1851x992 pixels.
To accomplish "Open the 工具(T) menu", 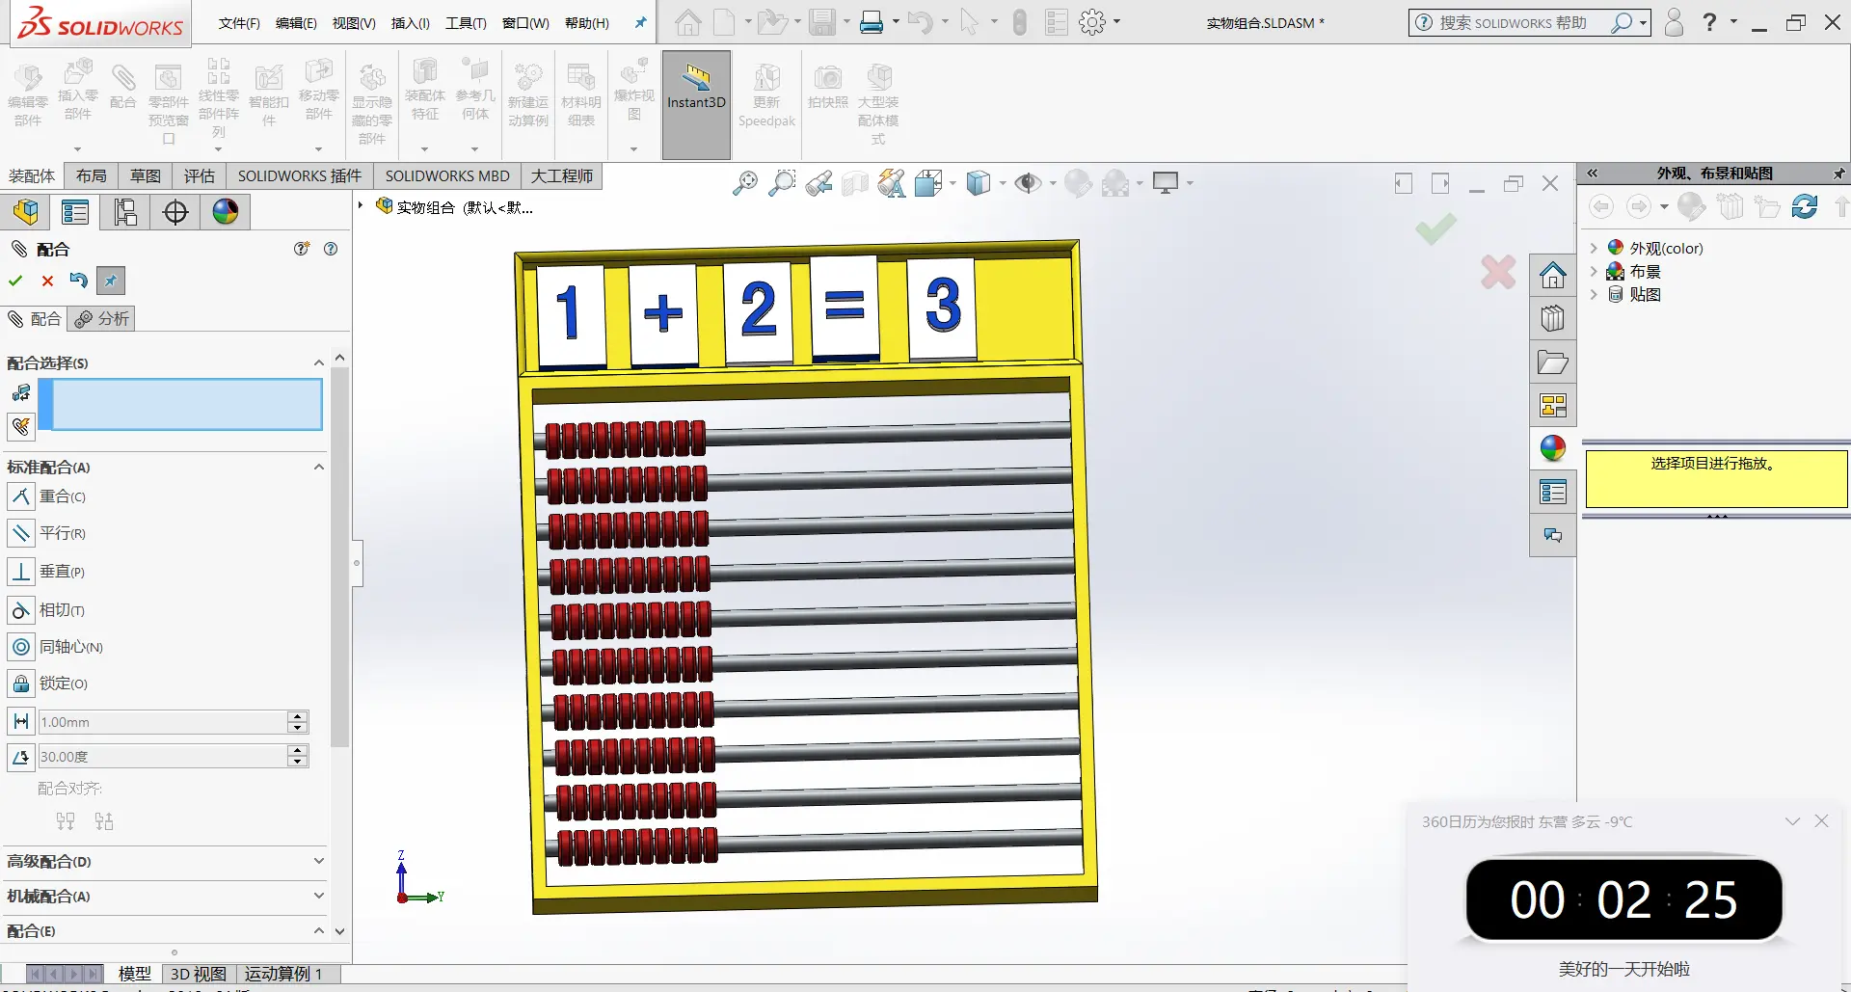I will tap(465, 23).
